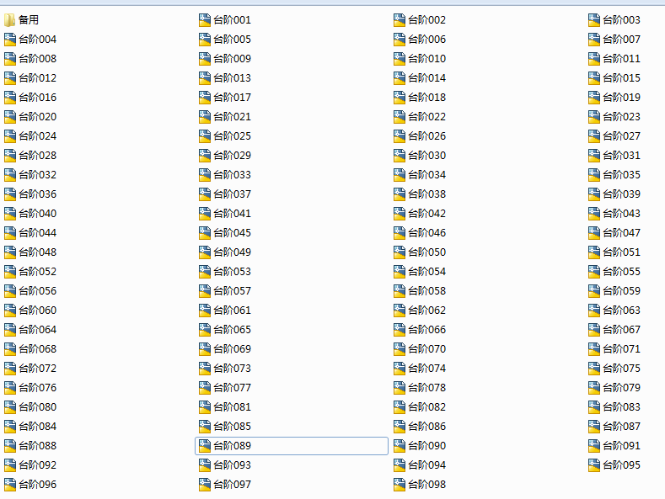Click the file name 台阶088
The height and width of the screenshot is (499, 665).
tap(37, 446)
